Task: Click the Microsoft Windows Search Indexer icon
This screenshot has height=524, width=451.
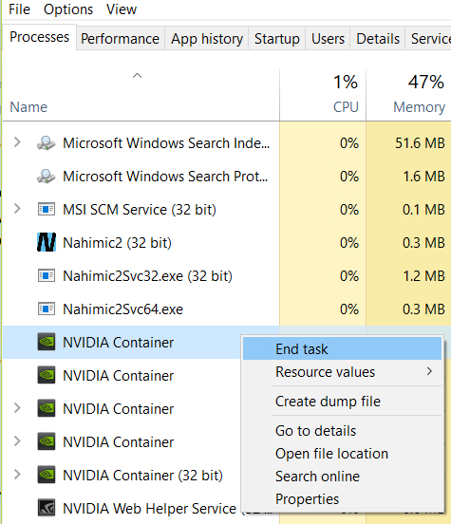Action: 47,143
